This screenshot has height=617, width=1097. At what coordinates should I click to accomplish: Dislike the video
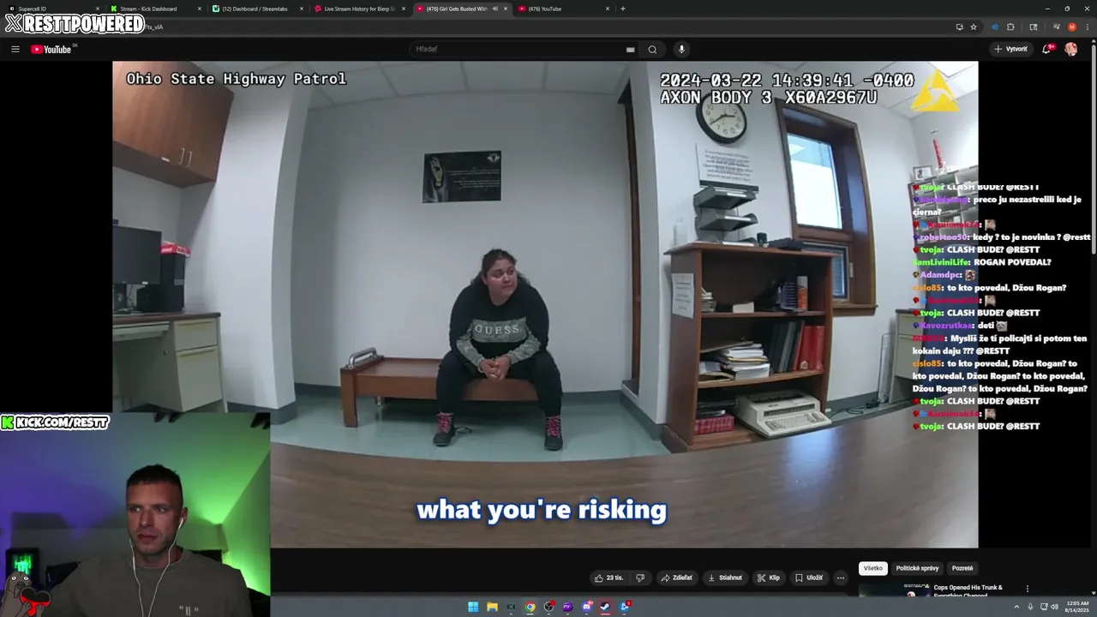[x=639, y=578]
